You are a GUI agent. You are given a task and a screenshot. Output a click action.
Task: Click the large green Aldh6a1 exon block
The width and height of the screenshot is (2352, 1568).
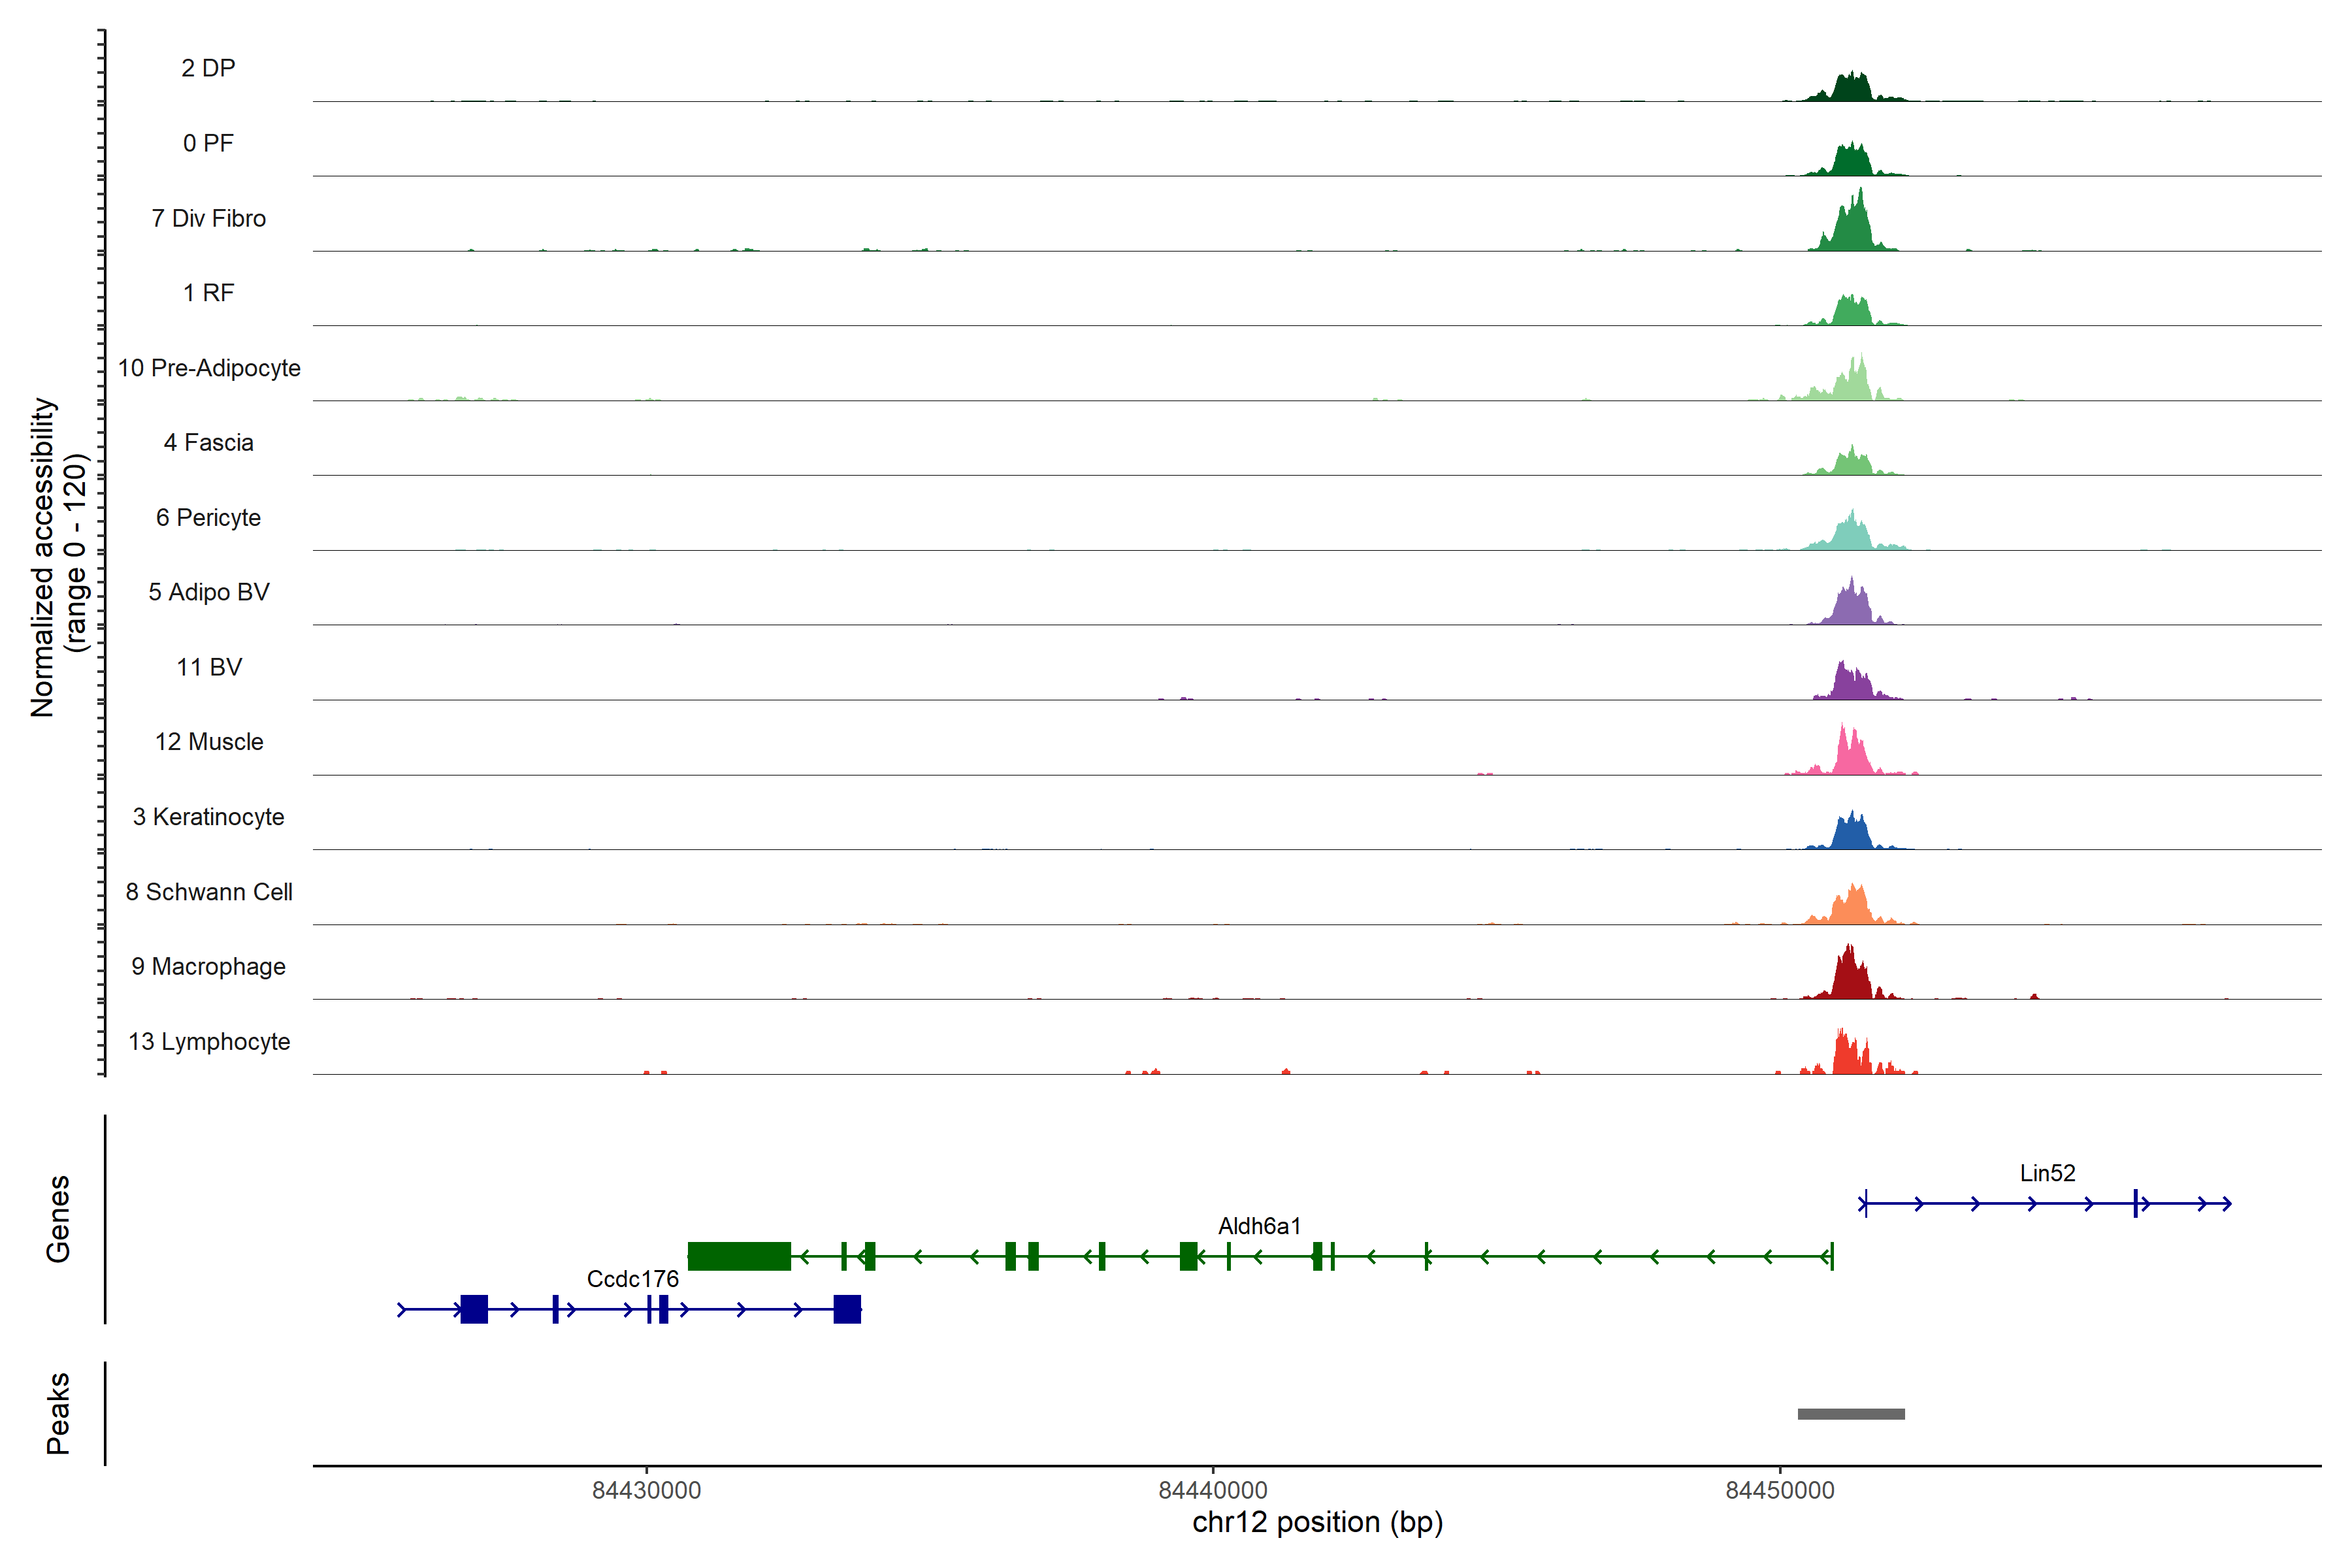click(x=739, y=1256)
